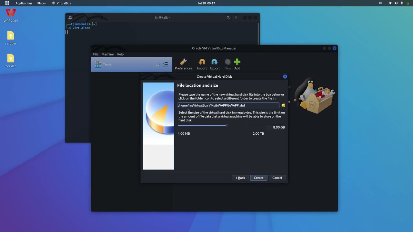The width and height of the screenshot is (413, 232).
Task: Click the 'File location and size' heading
Action: (x=197, y=85)
